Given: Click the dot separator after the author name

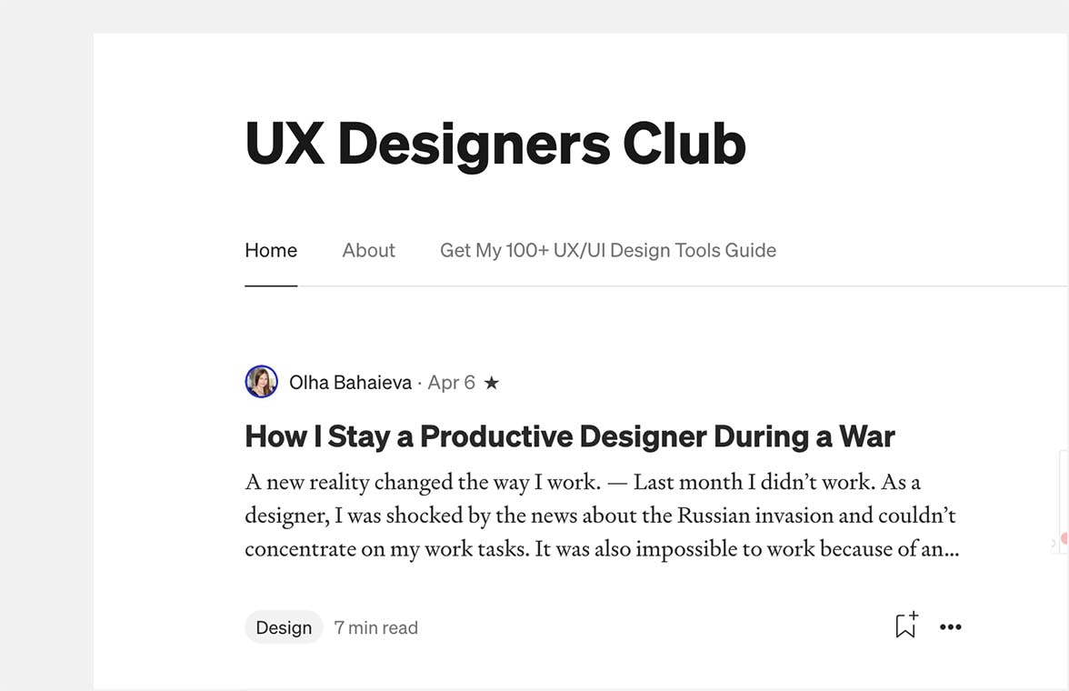Looking at the screenshot, I should [x=422, y=383].
